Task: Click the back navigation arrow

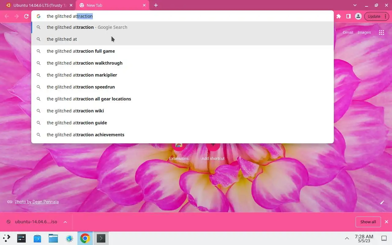Action: pyautogui.click(x=7, y=16)
